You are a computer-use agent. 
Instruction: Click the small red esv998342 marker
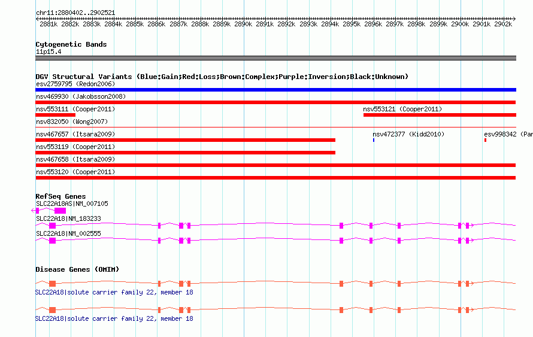[485, 140]
